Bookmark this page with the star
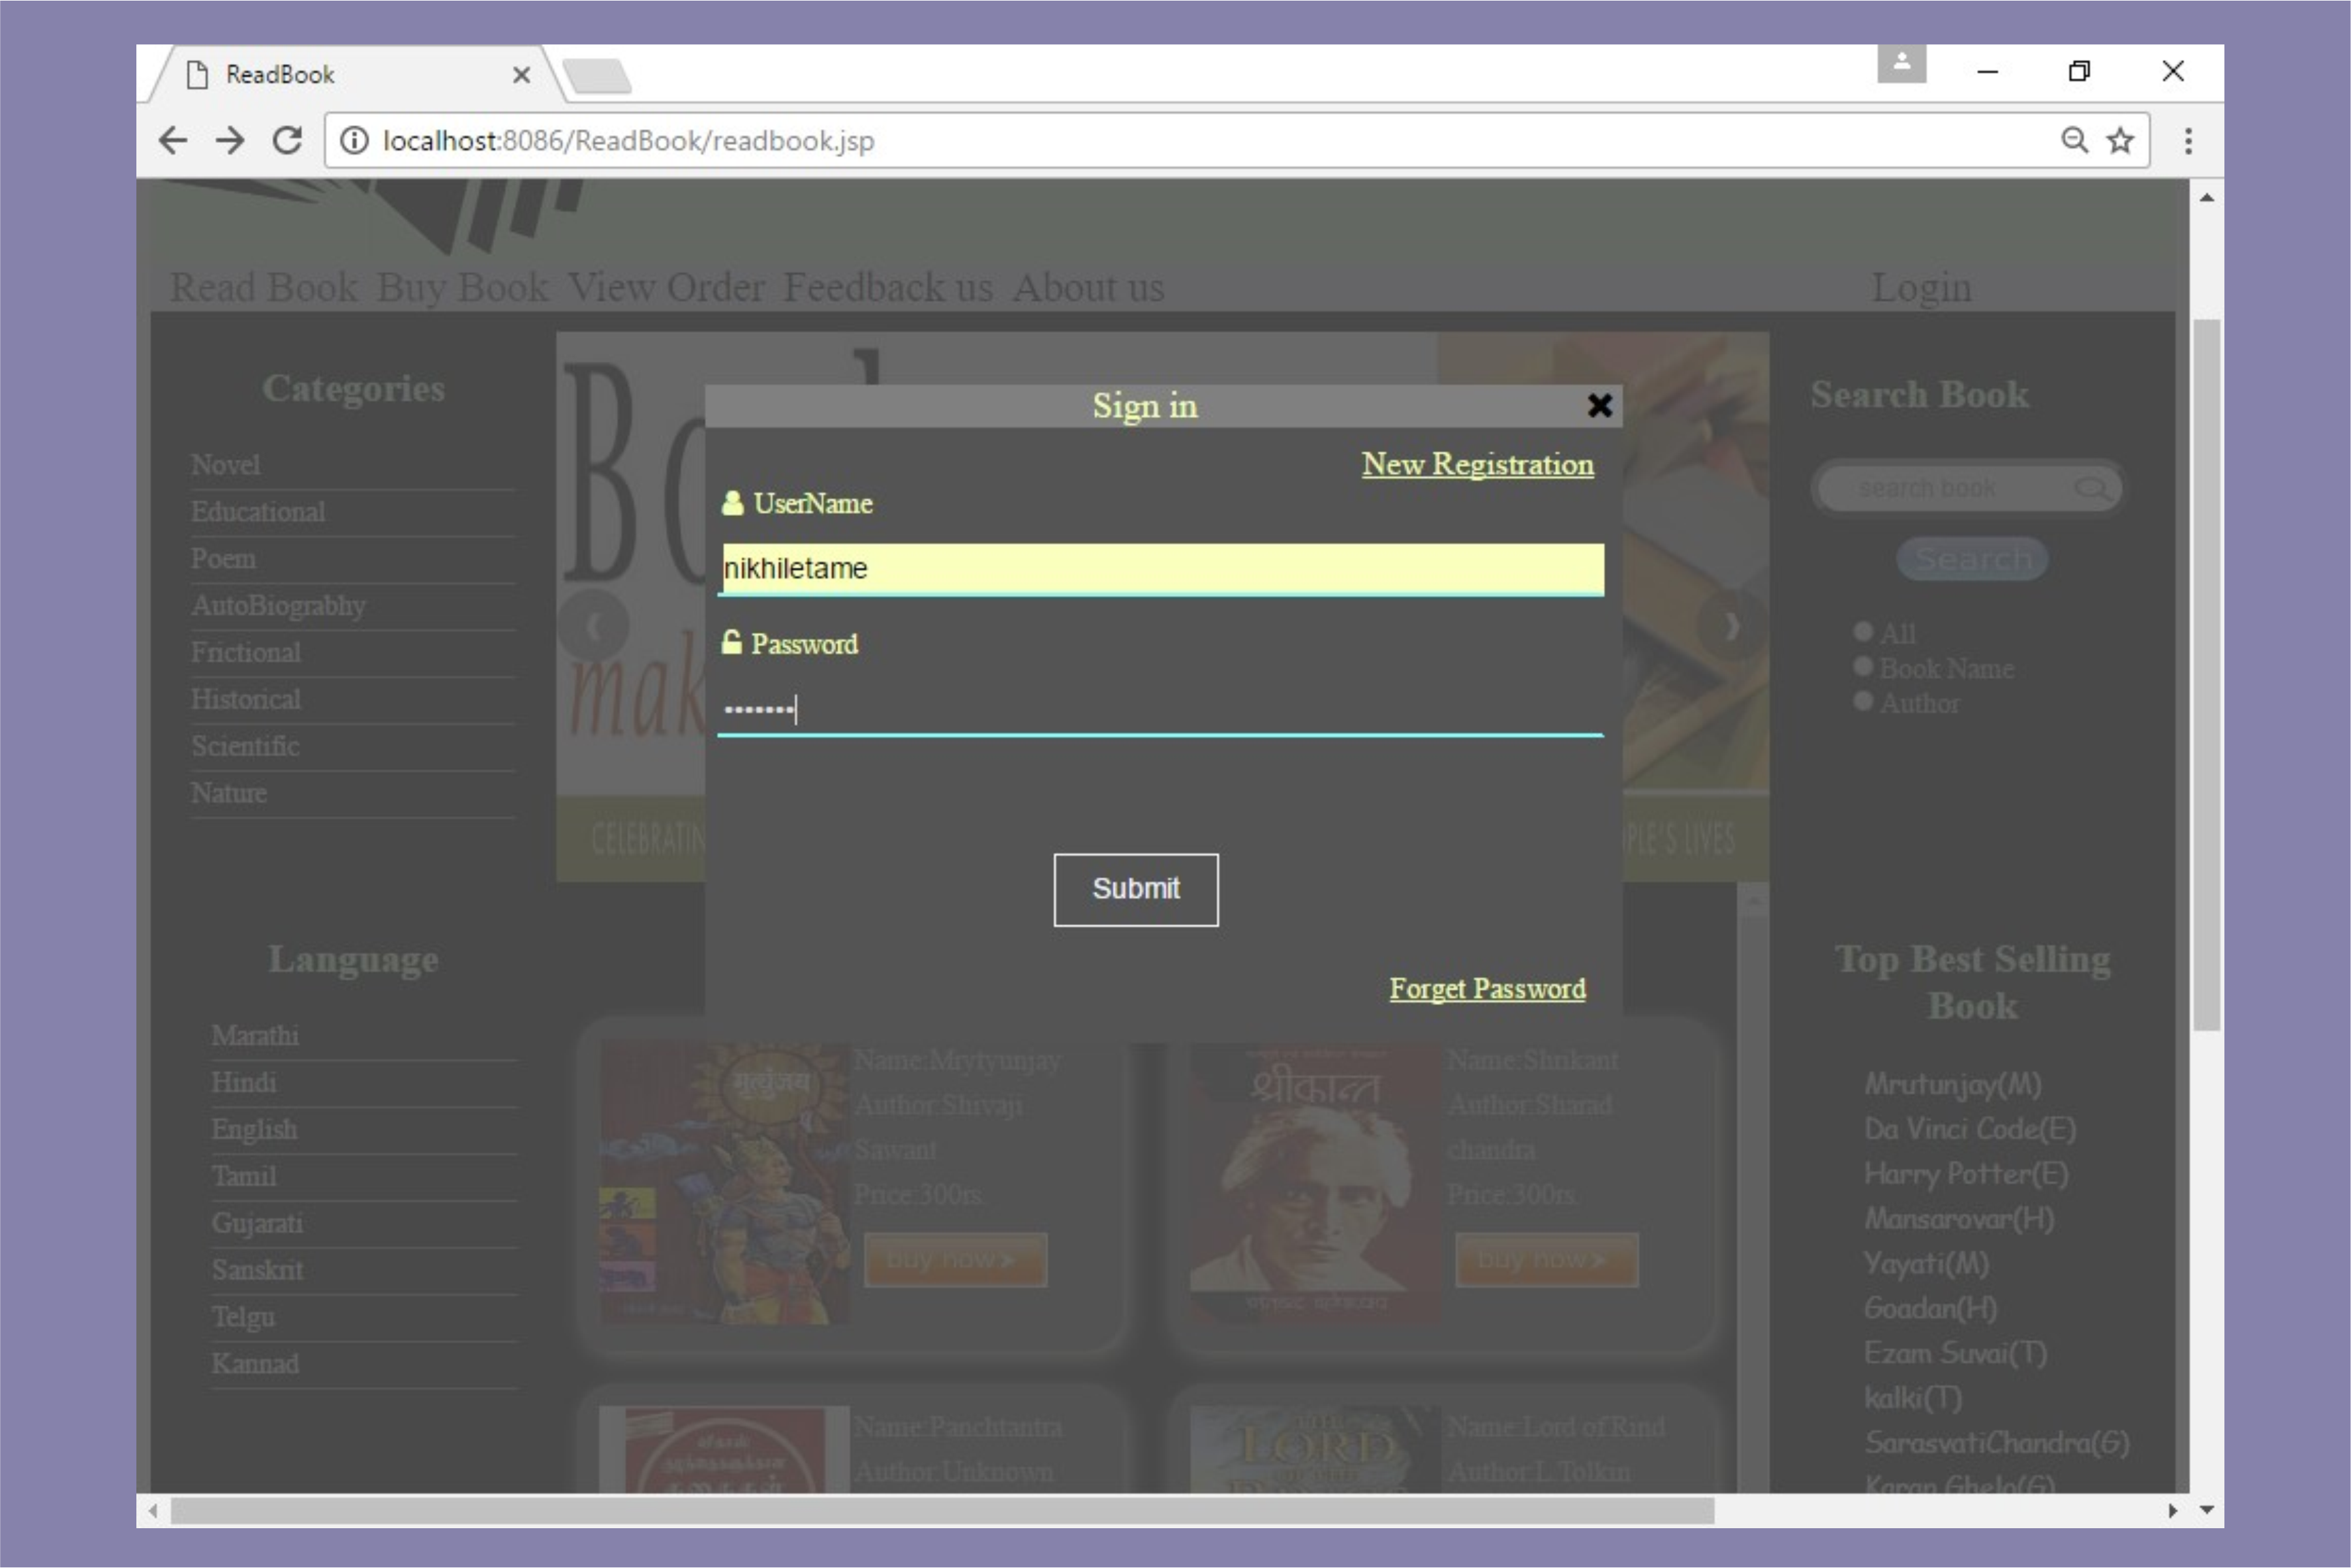2351x1568 pixels. point(2120,140)
